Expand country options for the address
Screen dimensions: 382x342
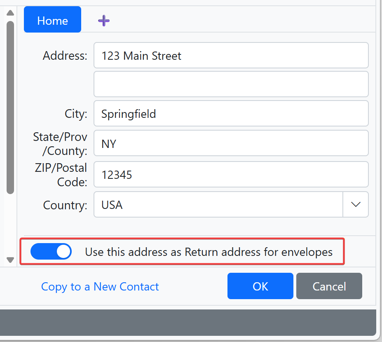355,204
